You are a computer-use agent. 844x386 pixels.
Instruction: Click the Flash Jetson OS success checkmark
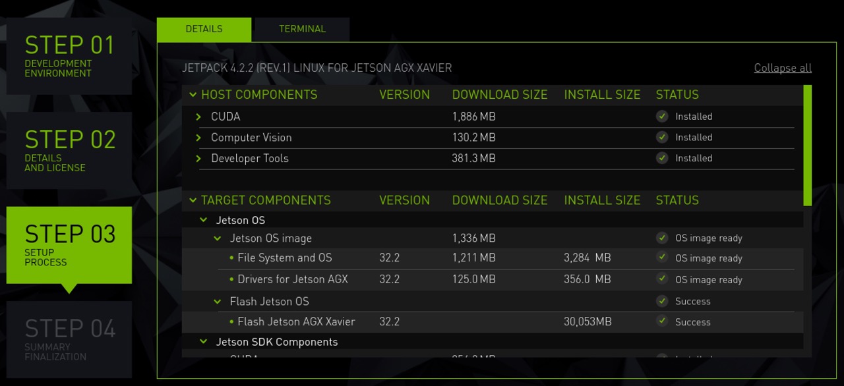click(x=662, y=301)
